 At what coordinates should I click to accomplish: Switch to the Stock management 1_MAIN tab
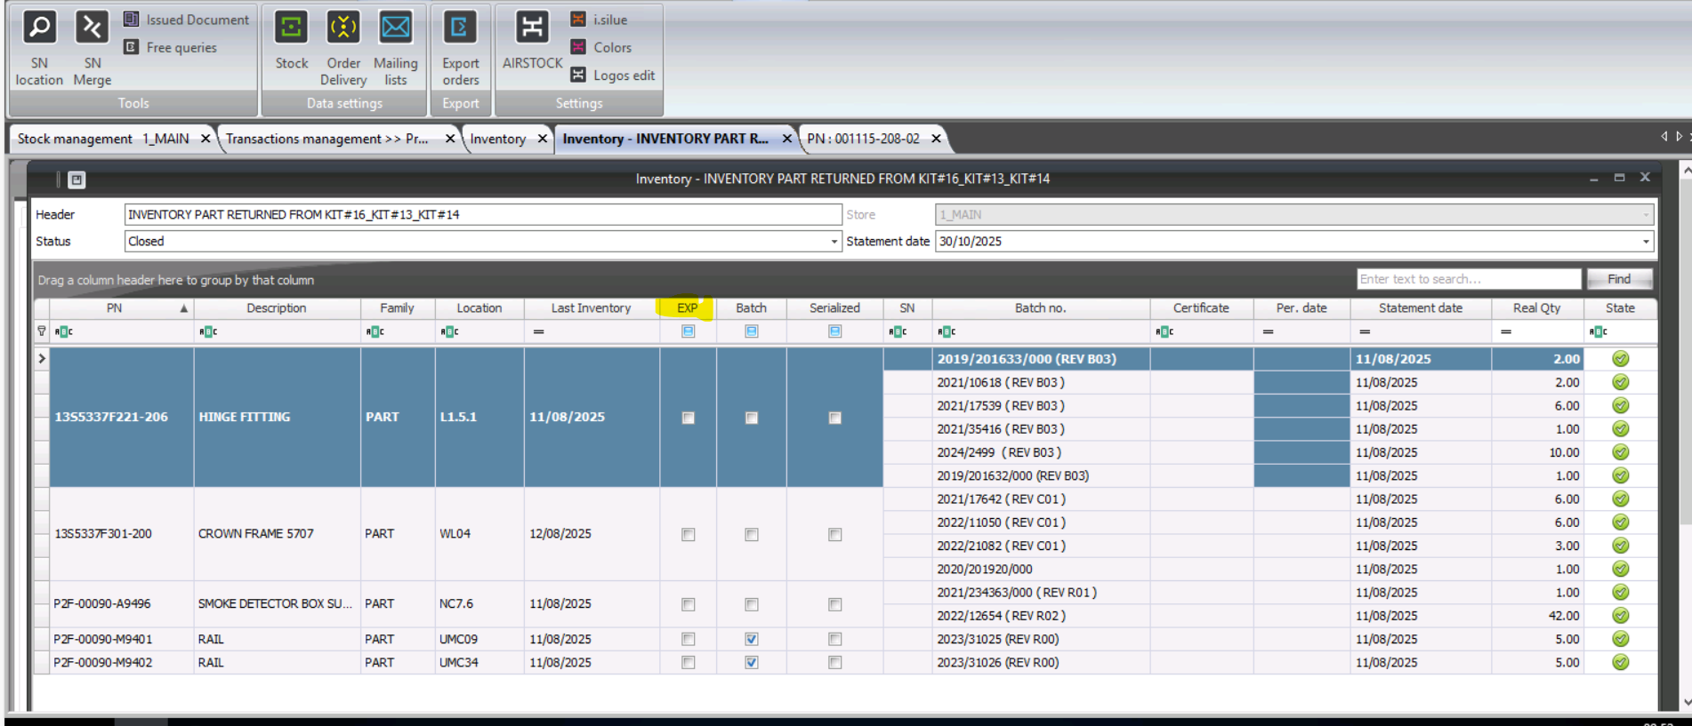tap(103, 139)
